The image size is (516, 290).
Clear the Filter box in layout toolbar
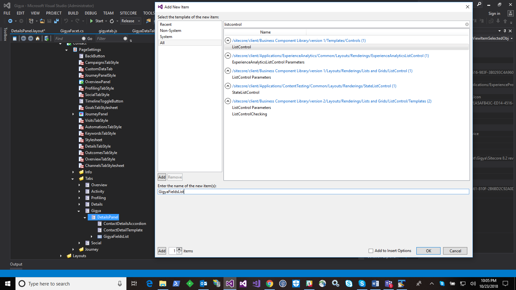point(125,38)
